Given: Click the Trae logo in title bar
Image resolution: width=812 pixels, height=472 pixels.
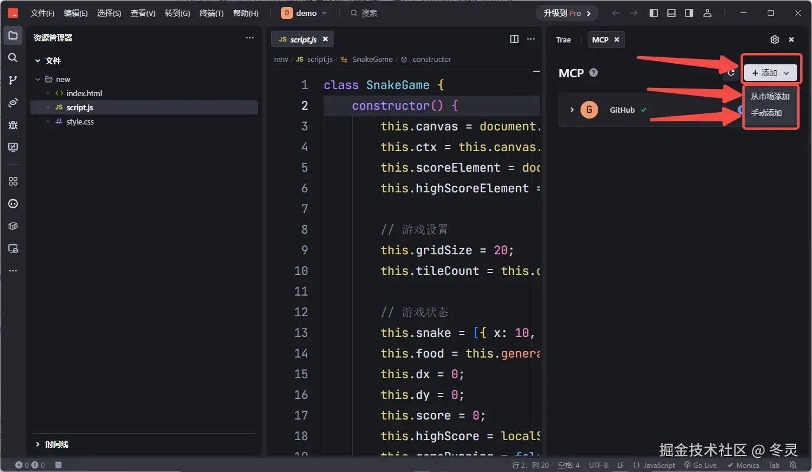Looking at the screenshot, I should point(12,13).
